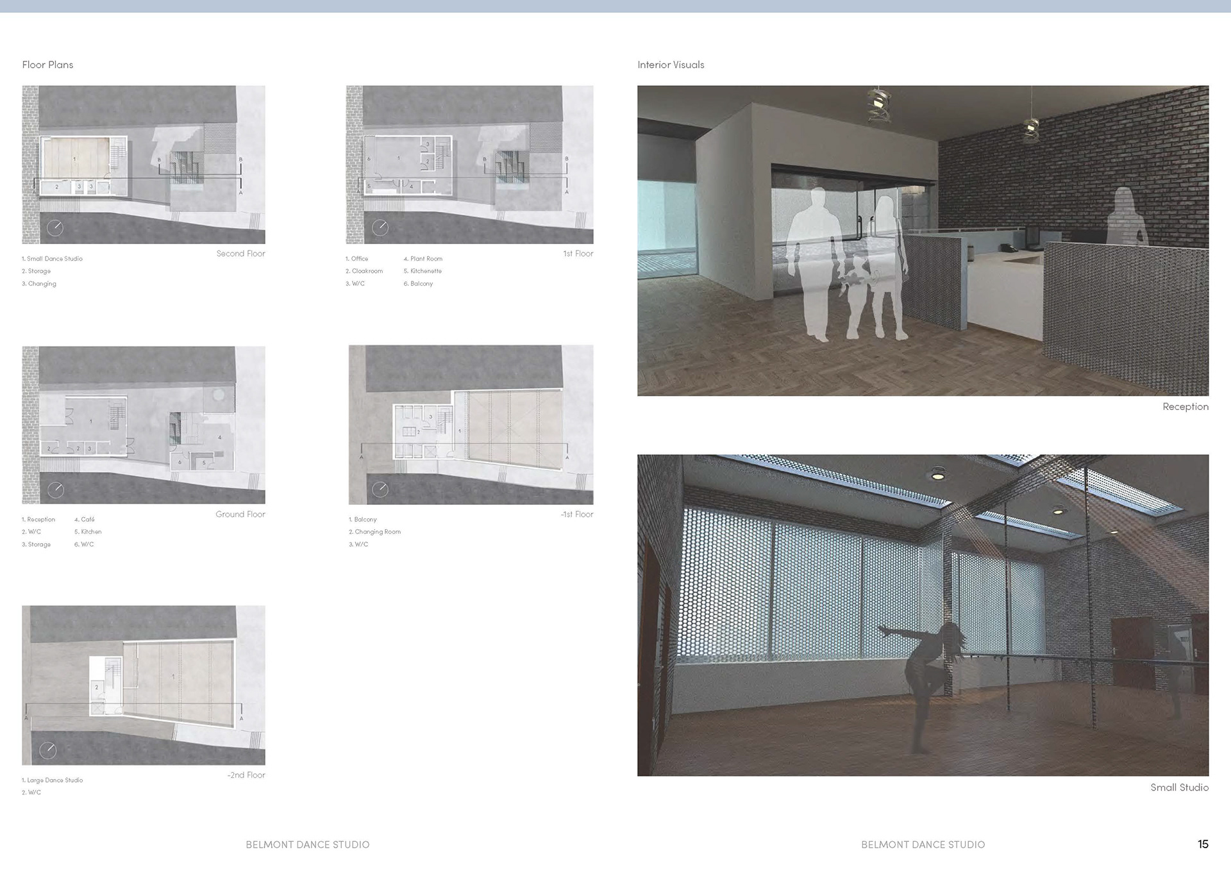Open the 1st Floor plan thumbnail
The image size is (1231, 870).
[469, 165]
